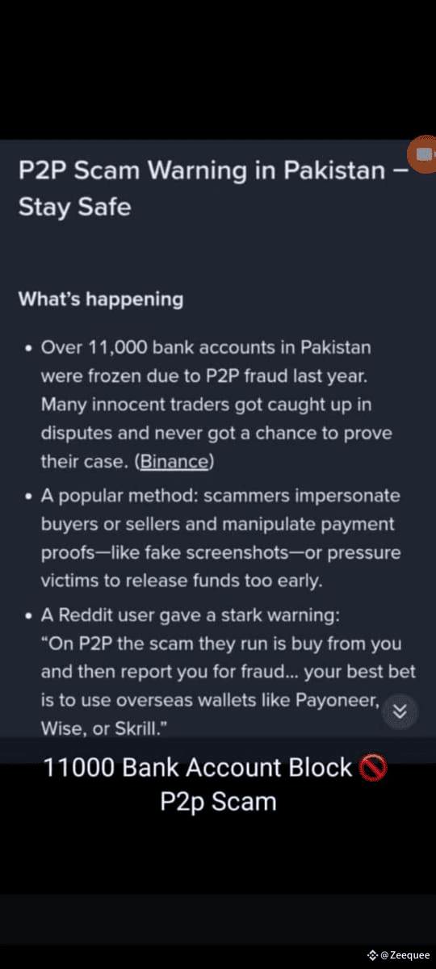This screenshot has width=436, height=969.
Task: Tap the @Zeequee username watermark
Action: (405, 954)
